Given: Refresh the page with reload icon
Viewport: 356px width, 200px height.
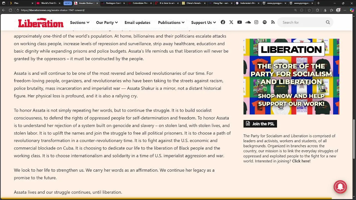Looking at the screenshot, I should 10,10.
